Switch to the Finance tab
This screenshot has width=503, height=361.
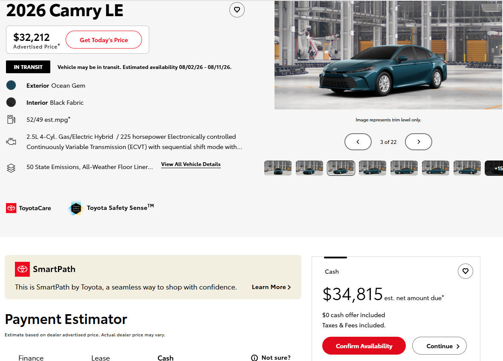pyautogui.click(x=31, y=358)
